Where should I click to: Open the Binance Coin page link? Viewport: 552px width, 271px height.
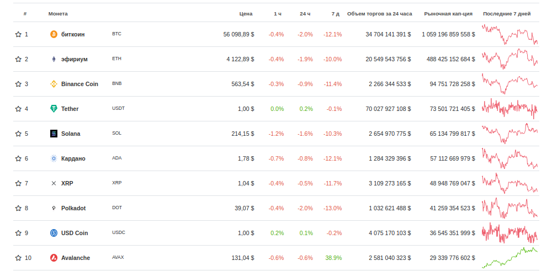79,84
